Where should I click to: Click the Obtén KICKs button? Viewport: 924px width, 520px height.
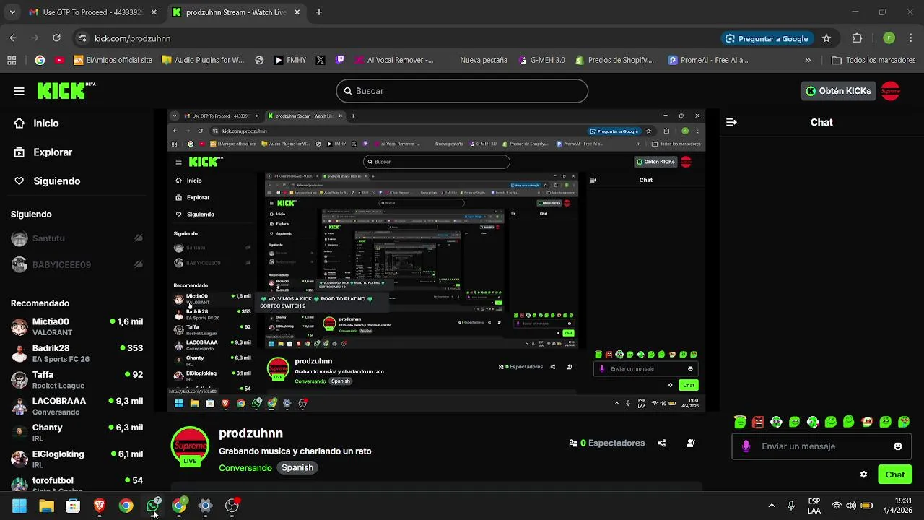pos(838,91)
